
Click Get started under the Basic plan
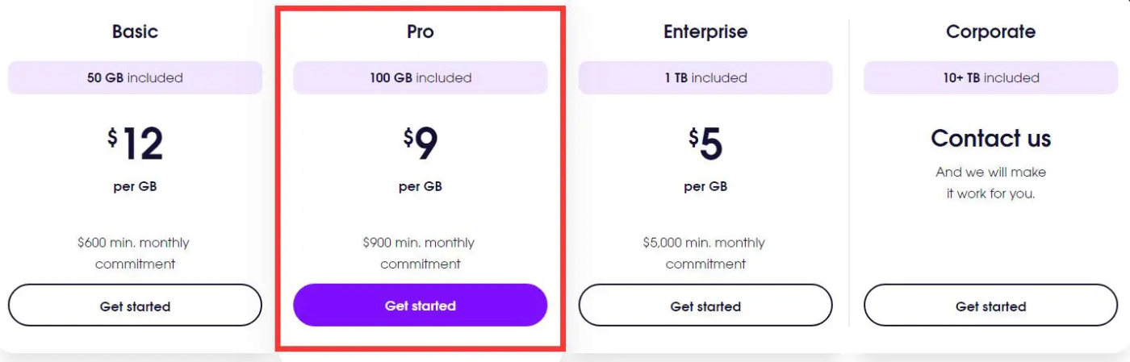(x=135, y=306)
